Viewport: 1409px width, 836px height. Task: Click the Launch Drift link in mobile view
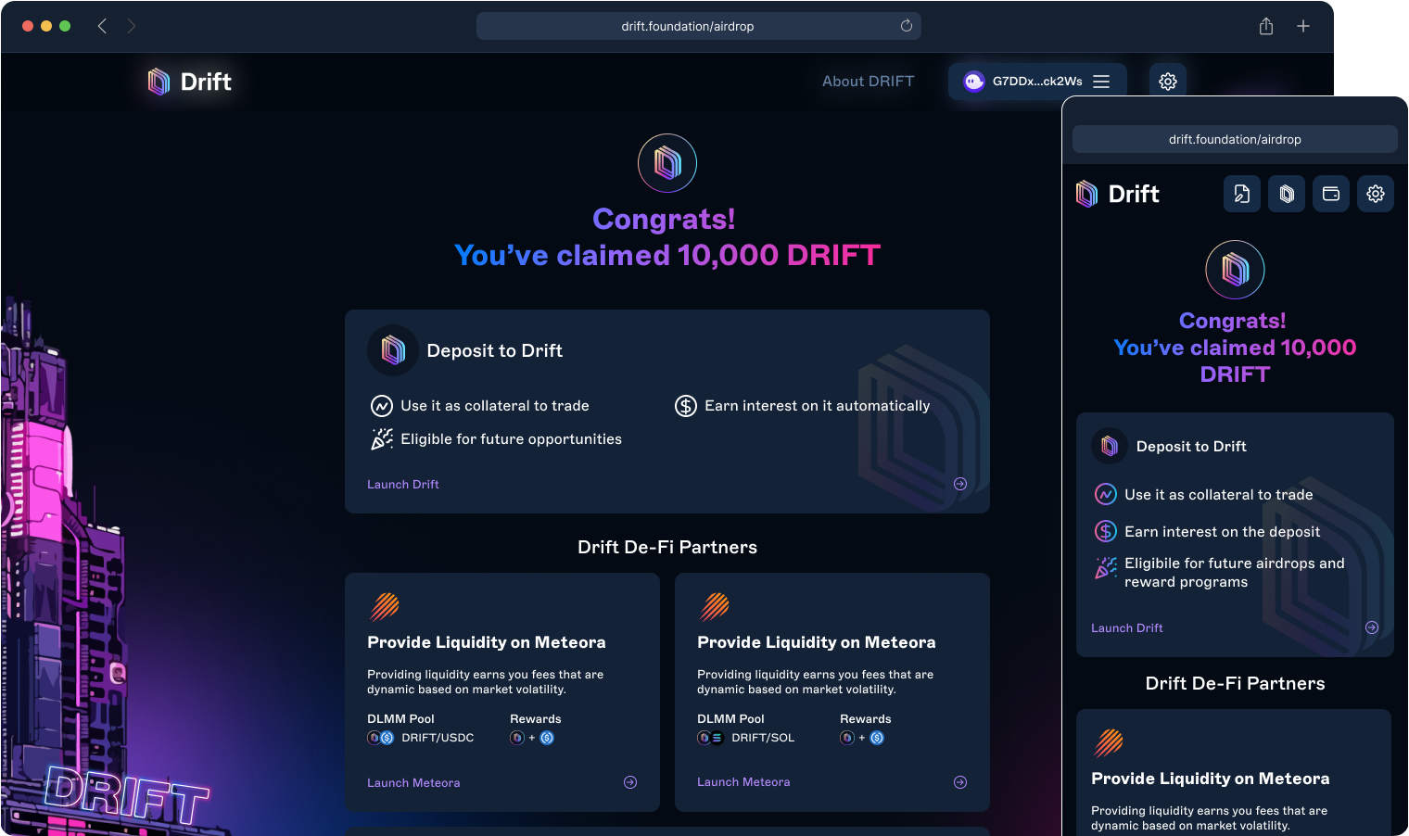pos(1127,628)
